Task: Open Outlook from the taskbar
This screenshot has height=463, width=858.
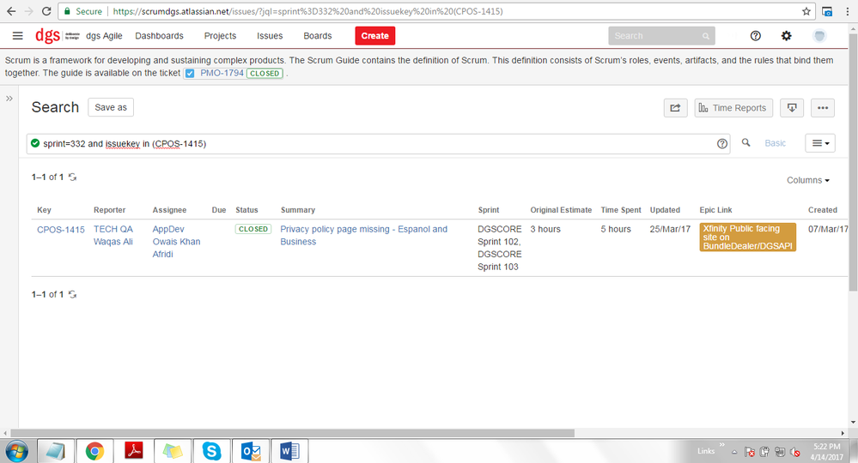Action: [x=251, y=451]
